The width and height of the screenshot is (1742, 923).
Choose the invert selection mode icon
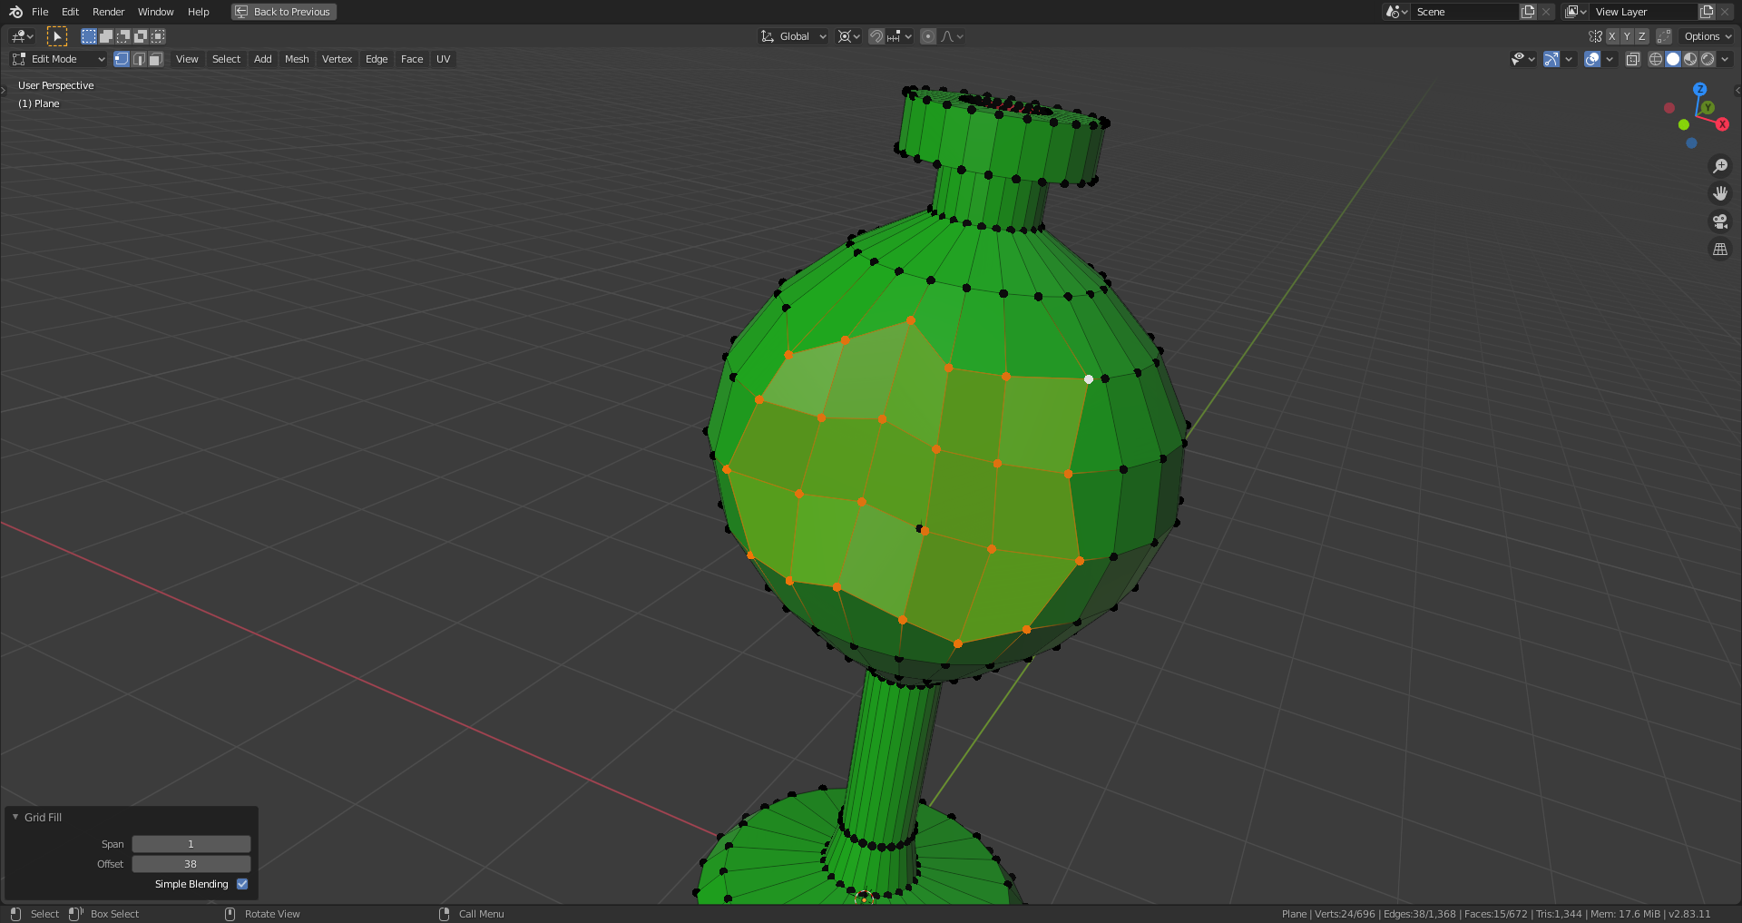tap(141, 36)
